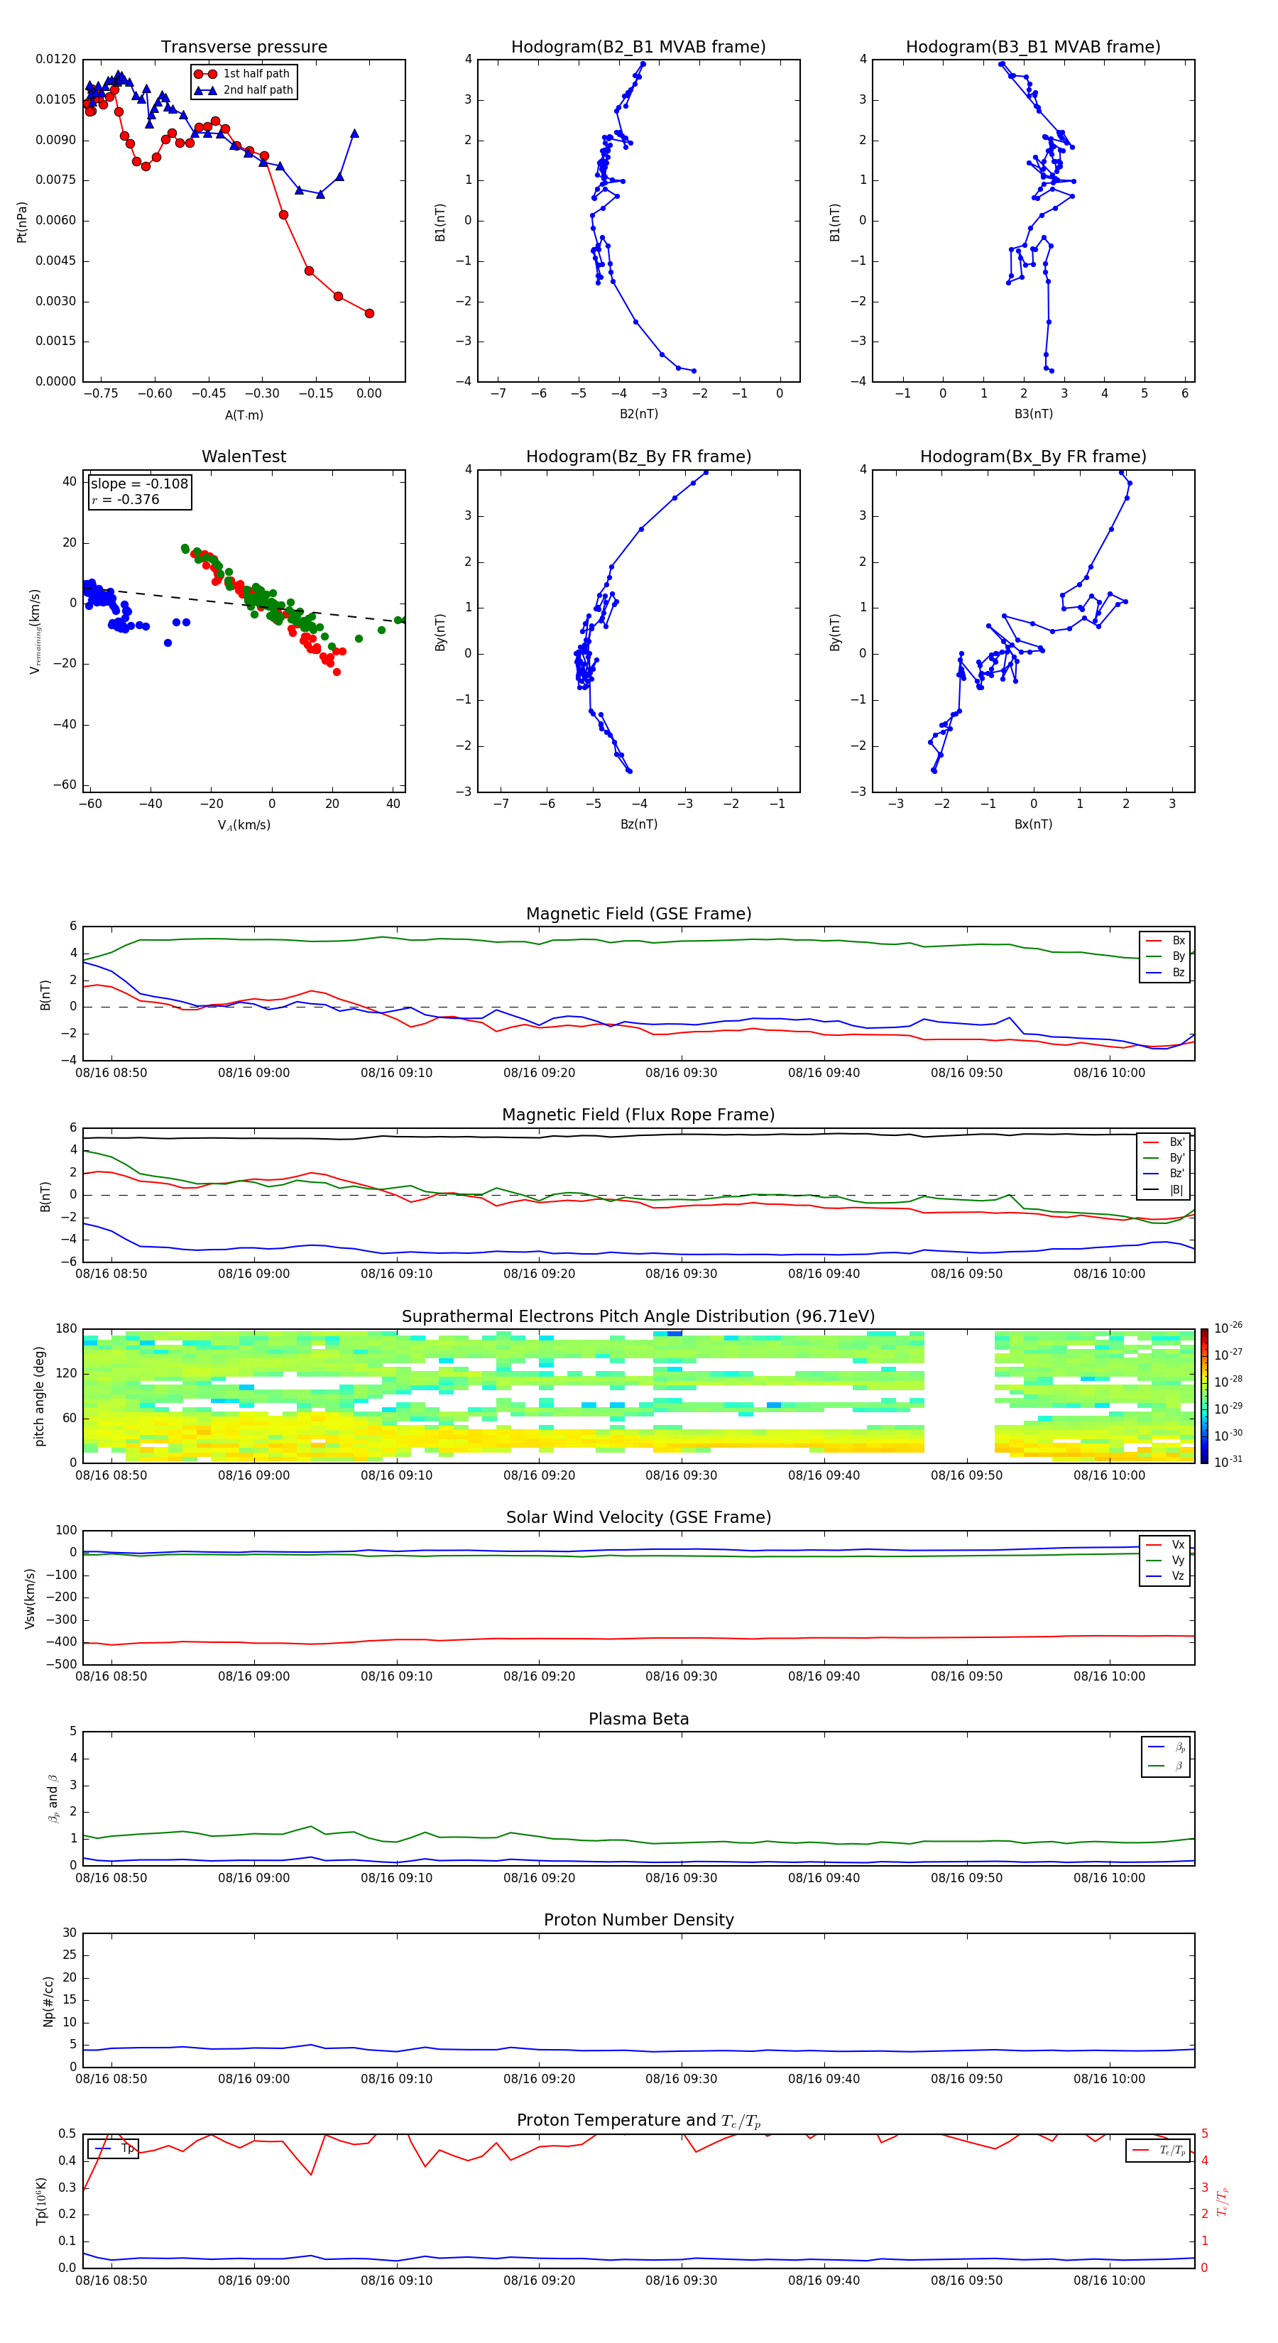Image resolution: width=1278 pixels, height=2343 pixels.
Task: Click the 'r = -0.376' annotation
Action: (x=126, y=499)
